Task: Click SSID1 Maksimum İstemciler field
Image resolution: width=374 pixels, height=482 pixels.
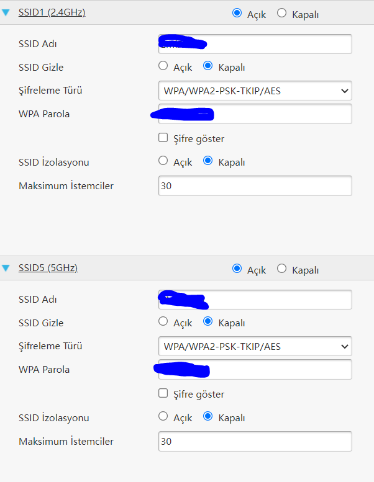Action: point(255,185)
